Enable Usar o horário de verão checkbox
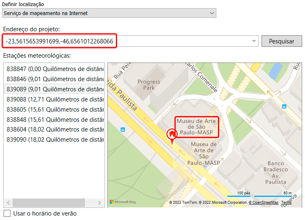Image resolution: width=305 pixels, height=220 pixels. coord(7,214)
